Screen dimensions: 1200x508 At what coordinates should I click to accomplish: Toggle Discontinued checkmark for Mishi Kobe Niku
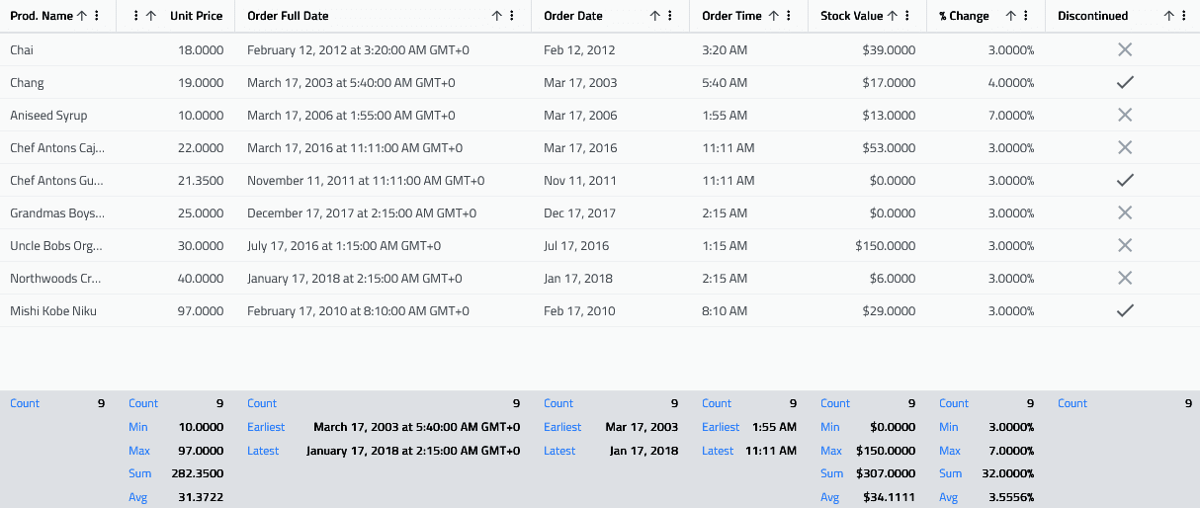[1124, 310]
